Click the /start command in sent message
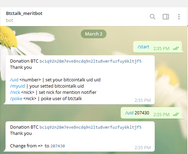This screenshot has width=188, height=154. click(x=143, y=47)
